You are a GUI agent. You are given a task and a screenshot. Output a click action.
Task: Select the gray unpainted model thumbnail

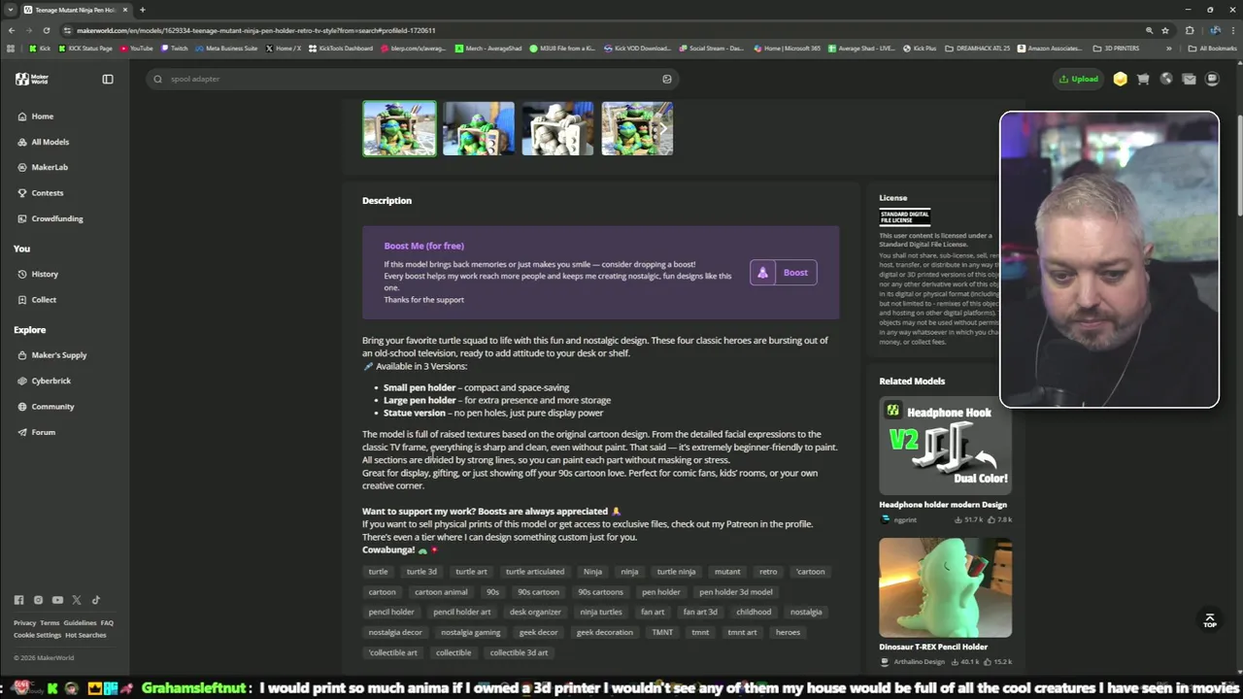pyautogui.click(x=557, y=128)
